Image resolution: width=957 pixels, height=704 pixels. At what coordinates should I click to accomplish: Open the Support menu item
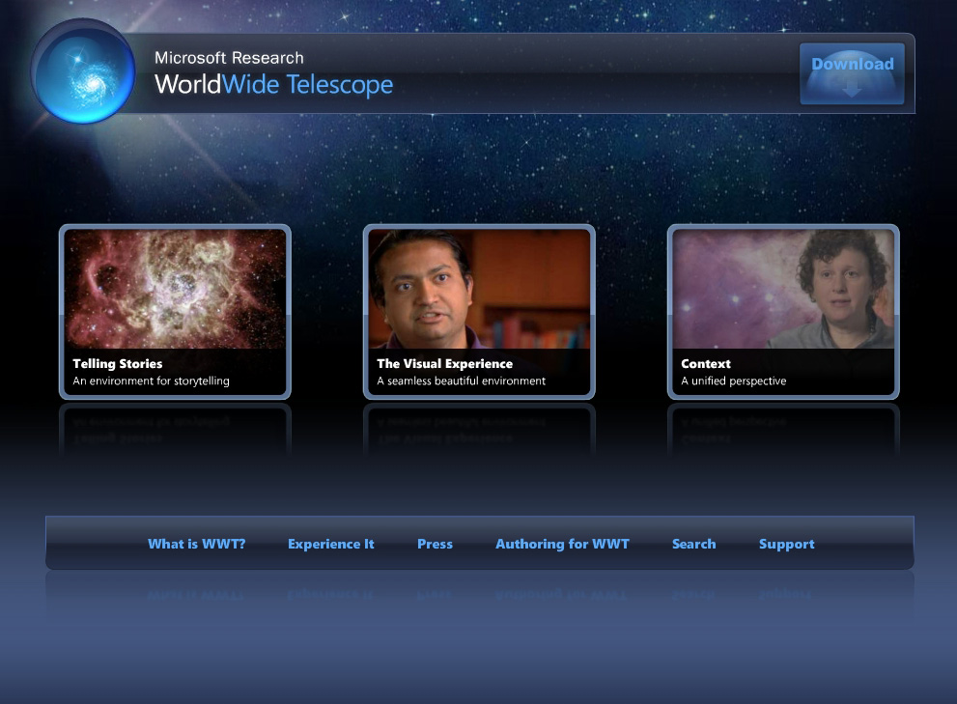(x=787, y=545)
